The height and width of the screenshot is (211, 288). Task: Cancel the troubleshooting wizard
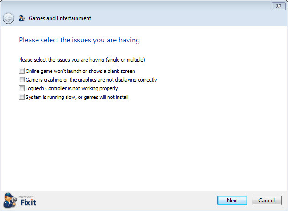click(x=266, y=200)
